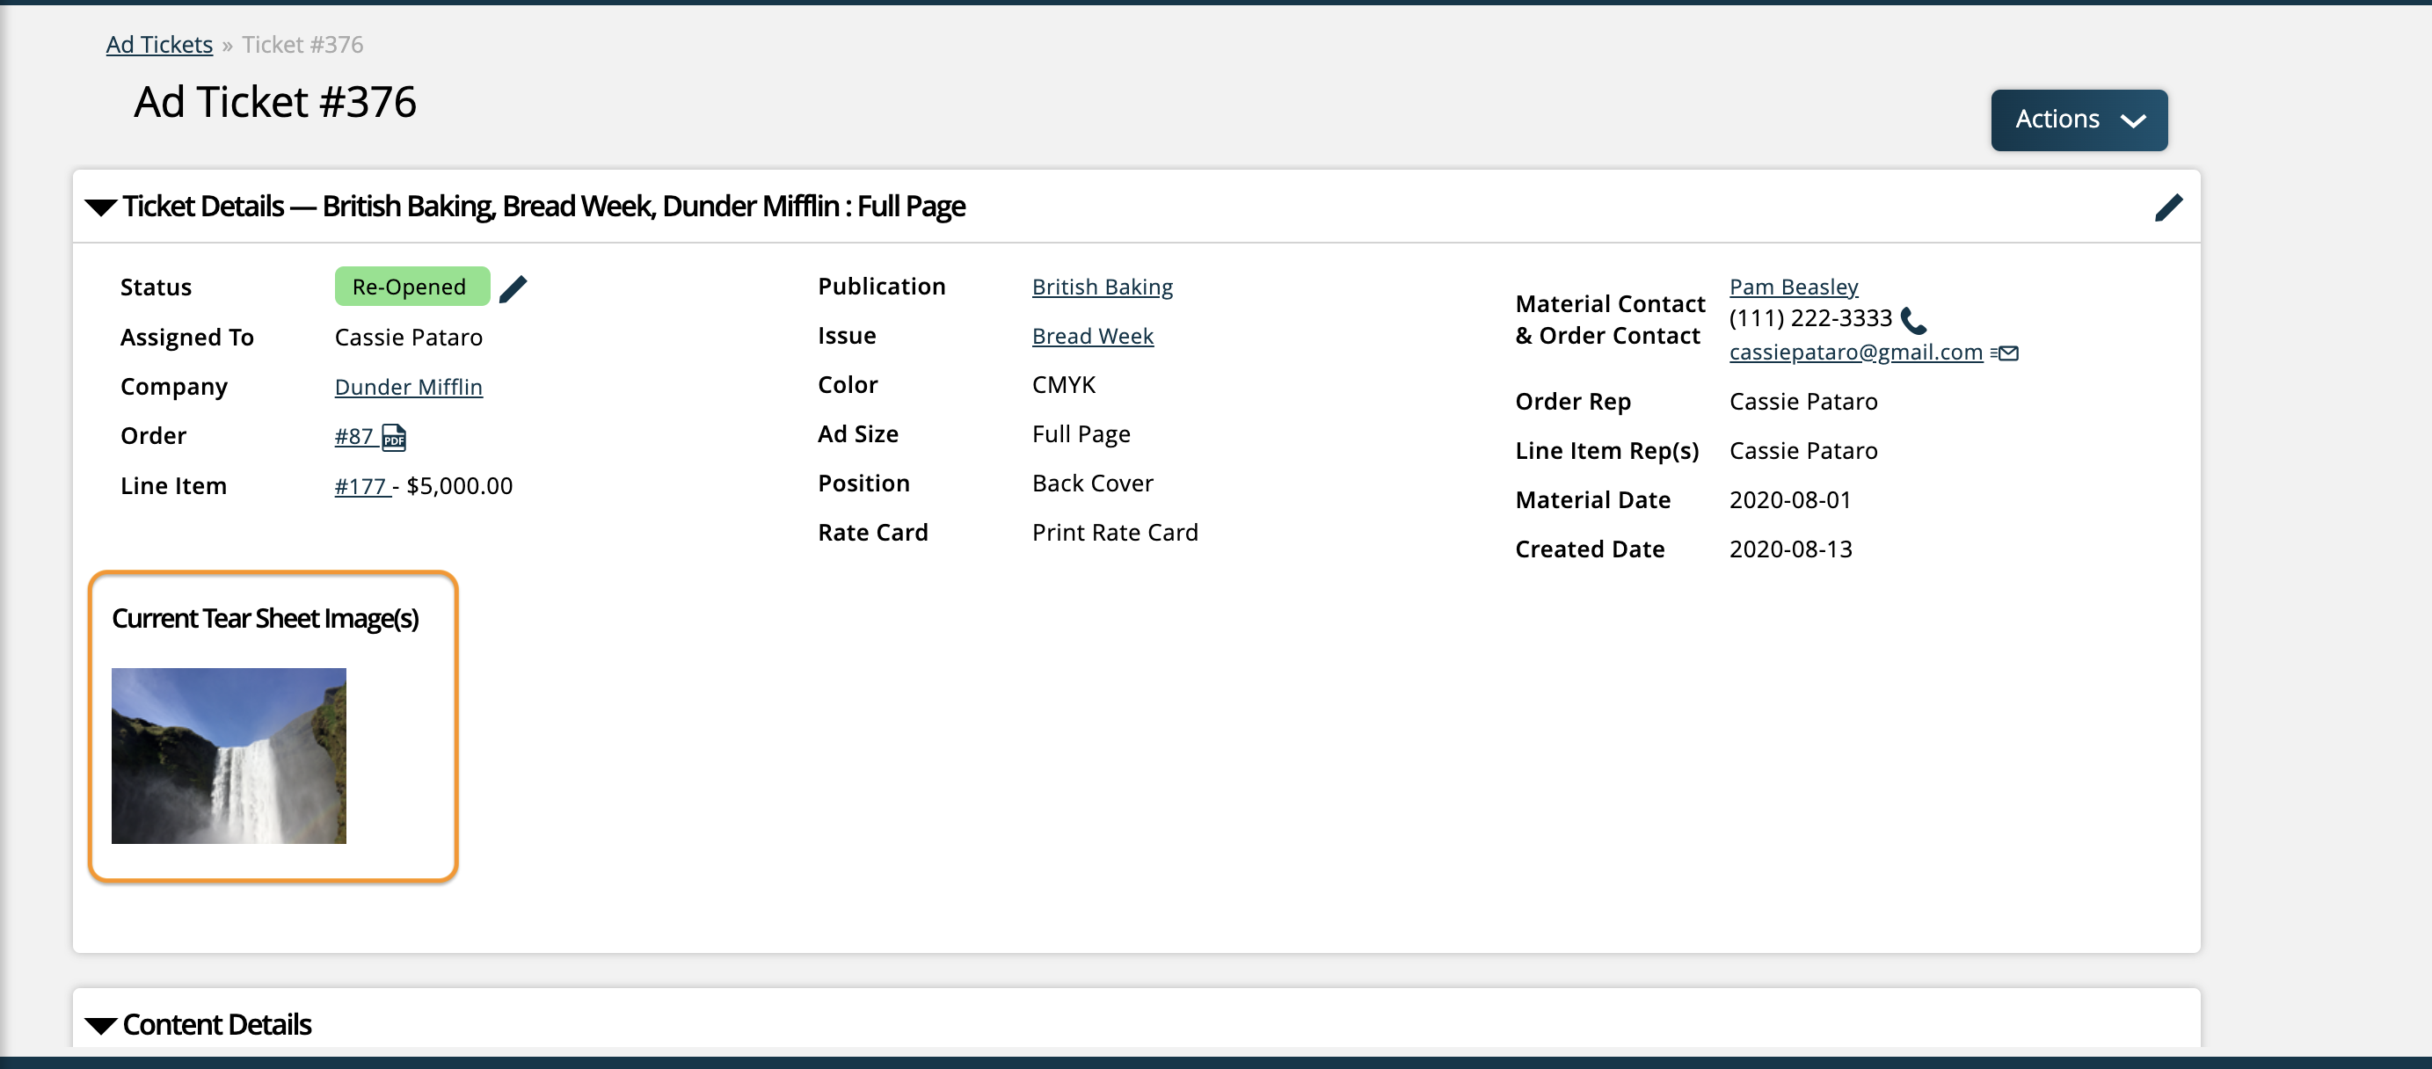2432x1069 pixels.
Task: Open the British Baking publication link
Action: pyautogui.click(x=1101, y=286)
